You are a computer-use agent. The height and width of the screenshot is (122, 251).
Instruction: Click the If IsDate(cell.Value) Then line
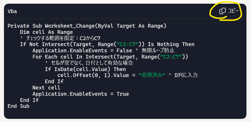[85, 69]
